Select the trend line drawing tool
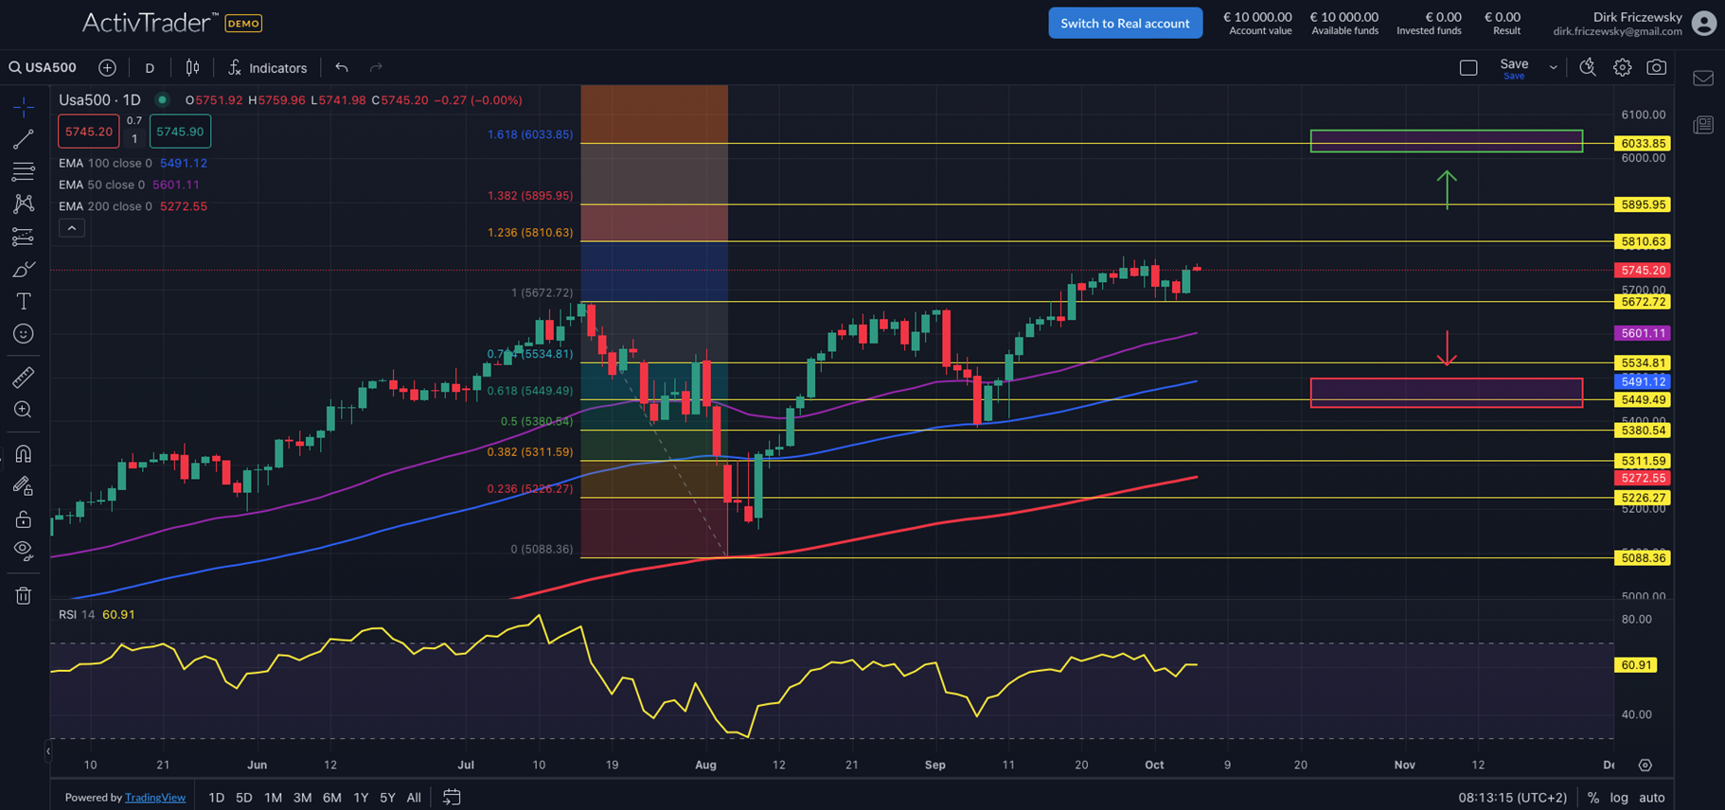The image size is (1725, 810). coord(24,139)
